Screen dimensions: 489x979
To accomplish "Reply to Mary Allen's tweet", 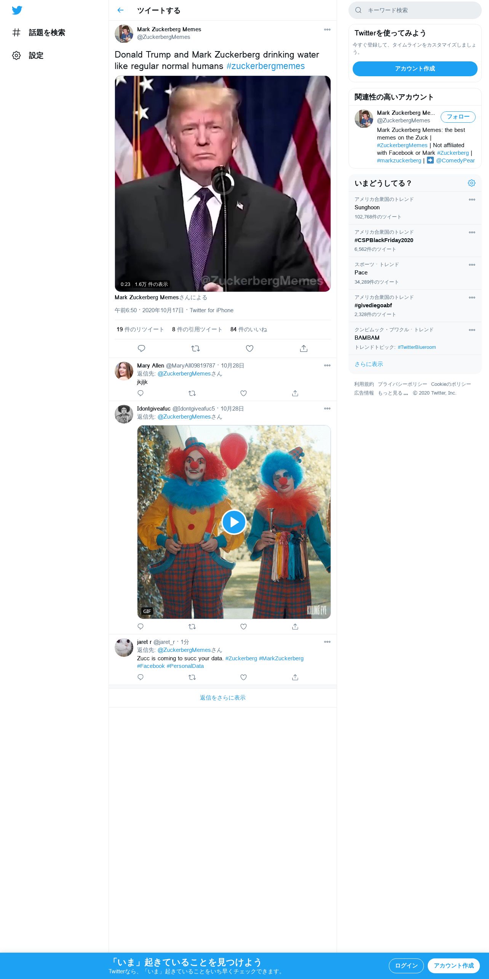I will click(141, 393).
